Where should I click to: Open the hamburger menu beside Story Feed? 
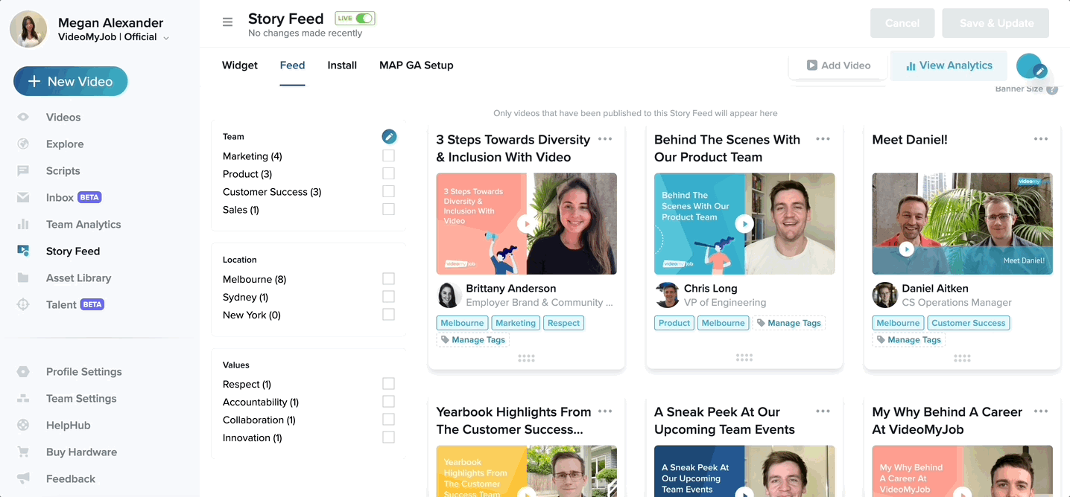click(x=228, y=22)
